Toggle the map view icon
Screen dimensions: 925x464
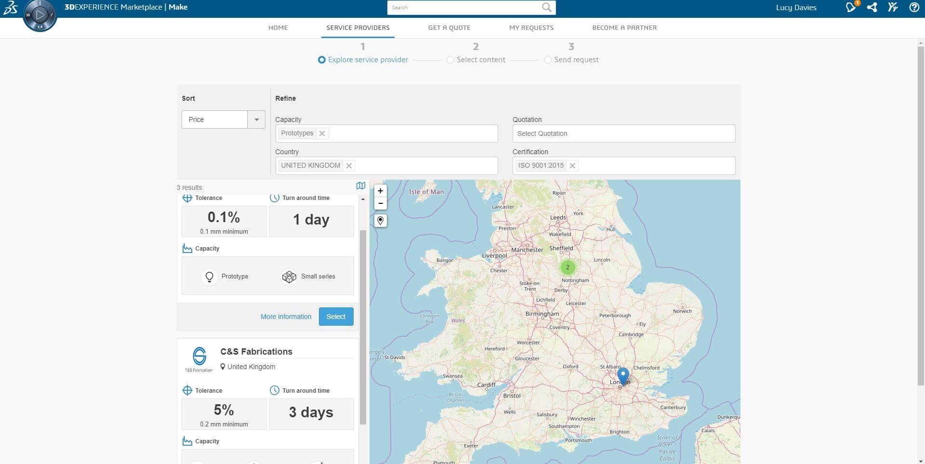pyautogui.click(x=361, y=186)
